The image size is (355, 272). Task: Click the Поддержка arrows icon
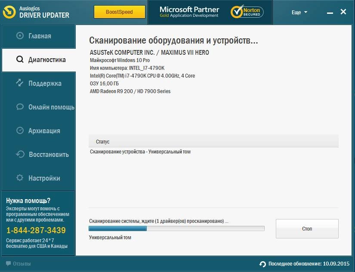click(20, 83)
